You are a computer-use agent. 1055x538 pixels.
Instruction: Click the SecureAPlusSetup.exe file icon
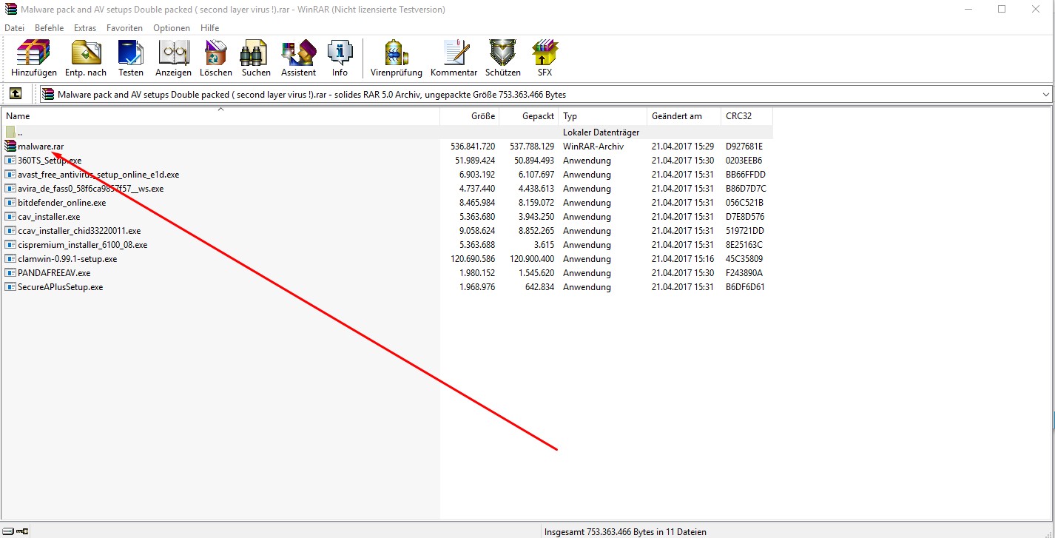pyautogui.click(x=10, y=287)
